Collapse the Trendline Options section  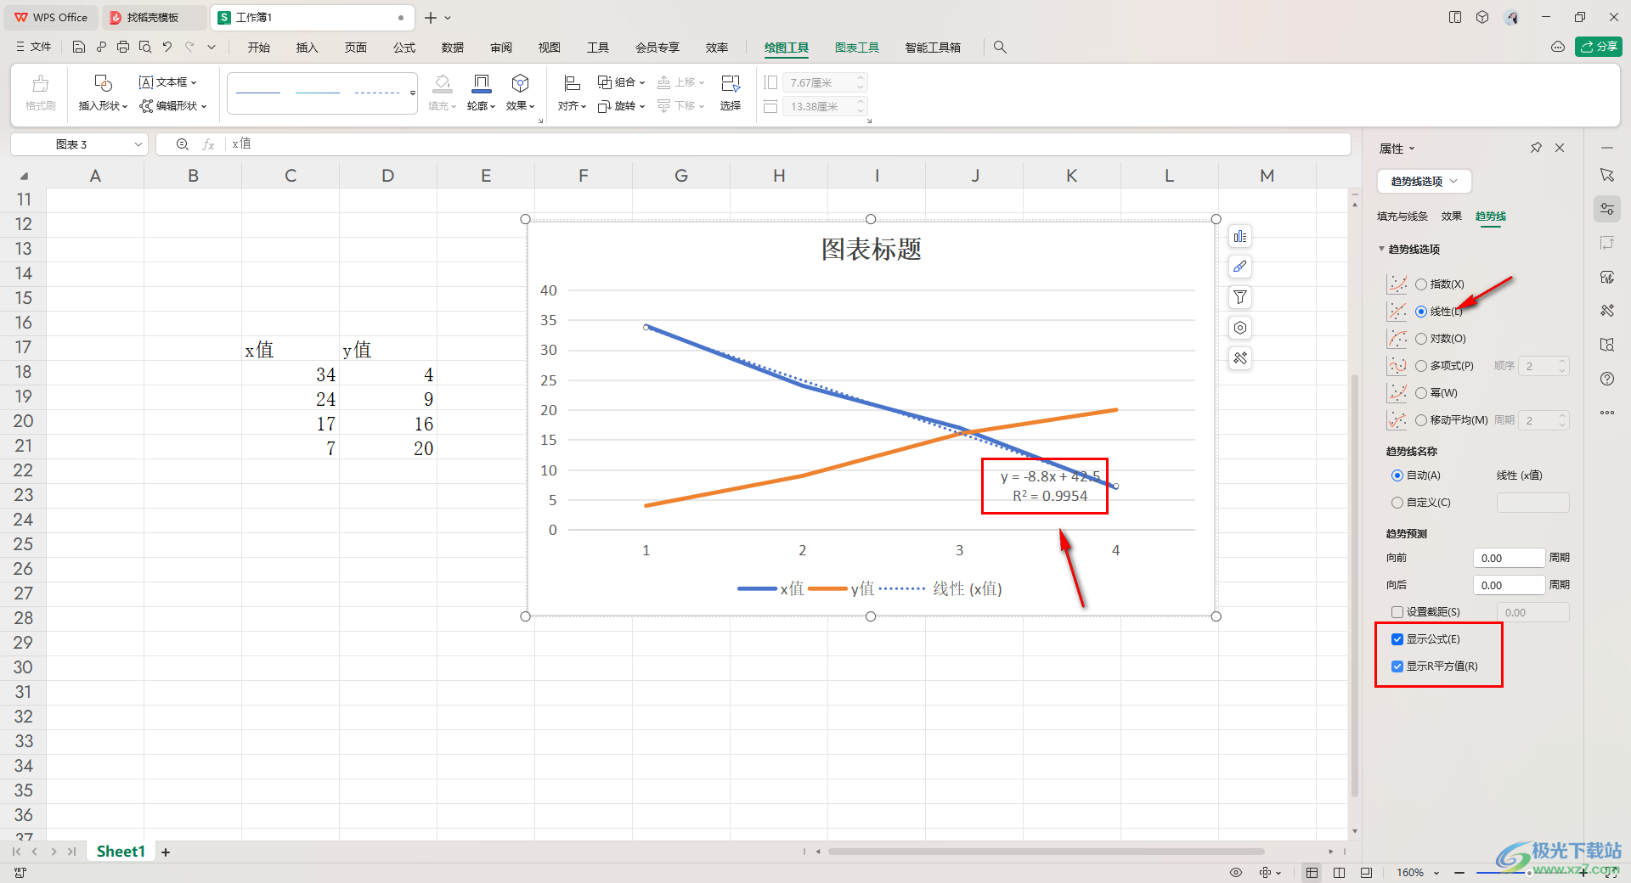[x=1381, y=249]
